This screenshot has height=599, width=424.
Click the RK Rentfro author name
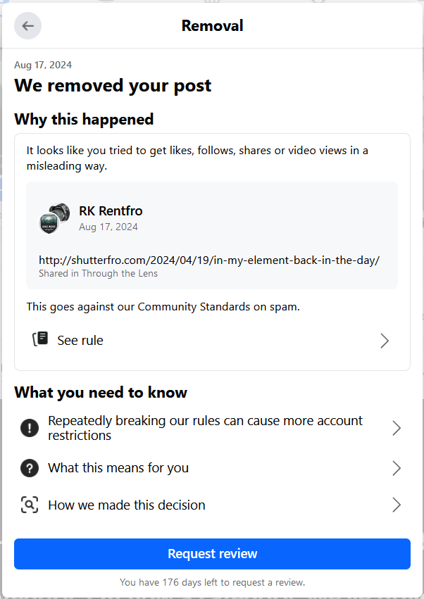[111, 210]
